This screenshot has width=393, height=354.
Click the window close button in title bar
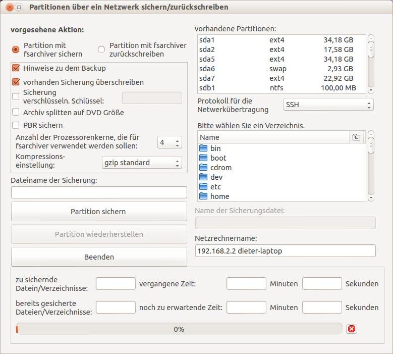pyautogui.click(x=10, y=7)
